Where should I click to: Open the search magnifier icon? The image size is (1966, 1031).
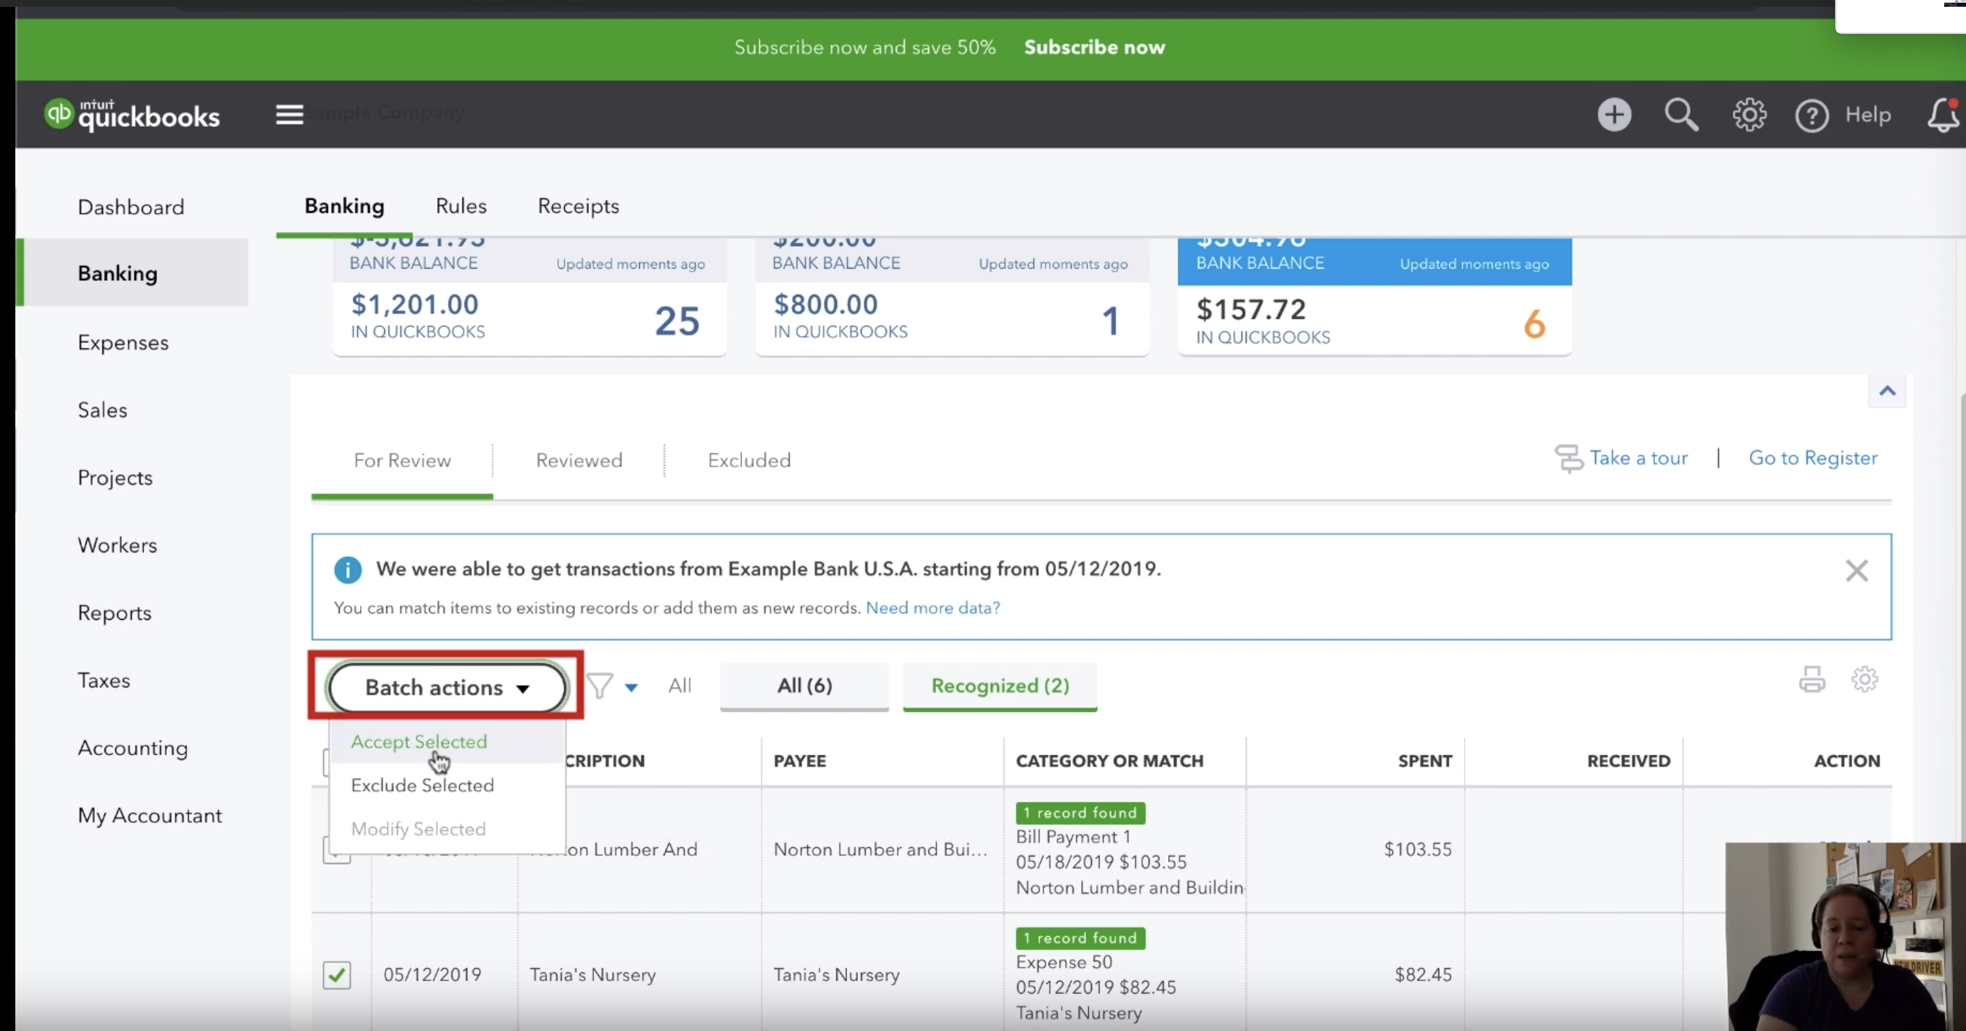click(x=1682, y=115)
